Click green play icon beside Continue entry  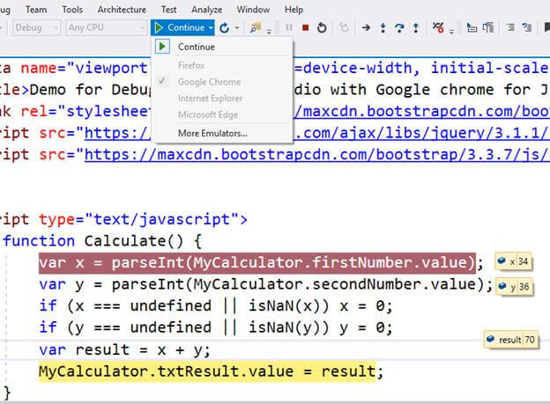(162, 47)
